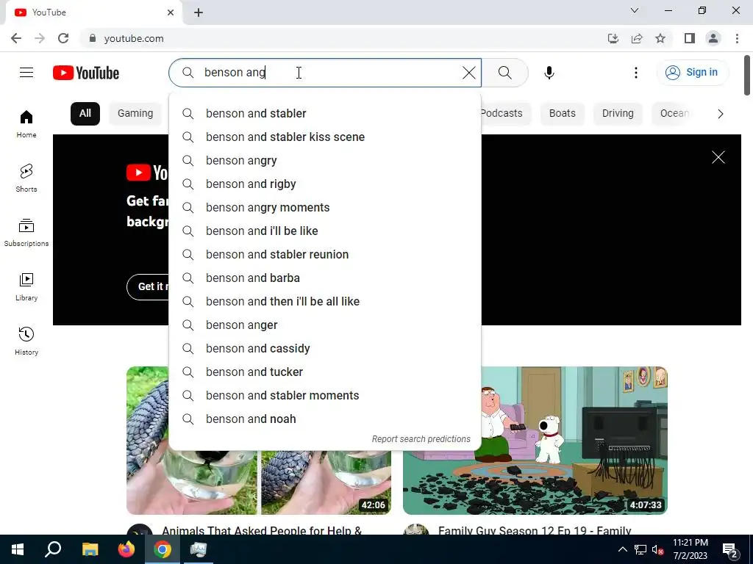
Task: Open Shorts in the sidebar
Action: click(x=26, y=178)
